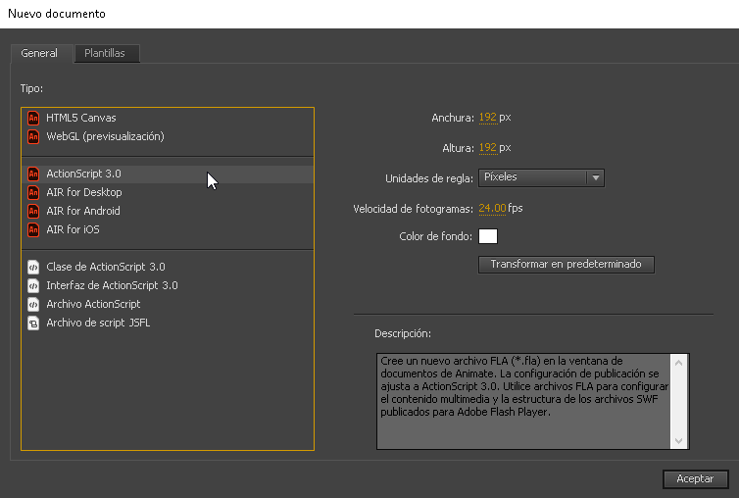Click the Altura value 192
The height and width of the screenshot is (498, 739).
488,148
